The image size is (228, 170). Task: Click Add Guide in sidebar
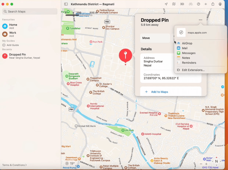tap(11, 45)
